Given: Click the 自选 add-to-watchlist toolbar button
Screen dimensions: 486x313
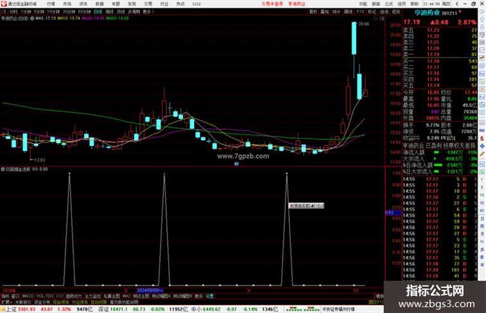Looking at the screenshot, I should 384,11.
